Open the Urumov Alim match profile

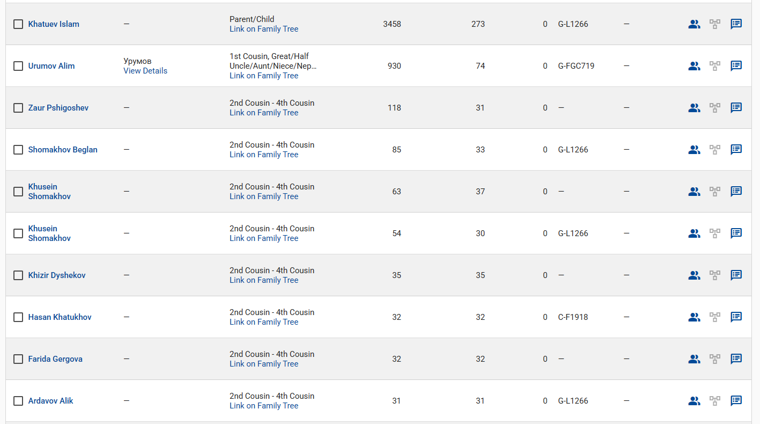click(x=51, y=66)
